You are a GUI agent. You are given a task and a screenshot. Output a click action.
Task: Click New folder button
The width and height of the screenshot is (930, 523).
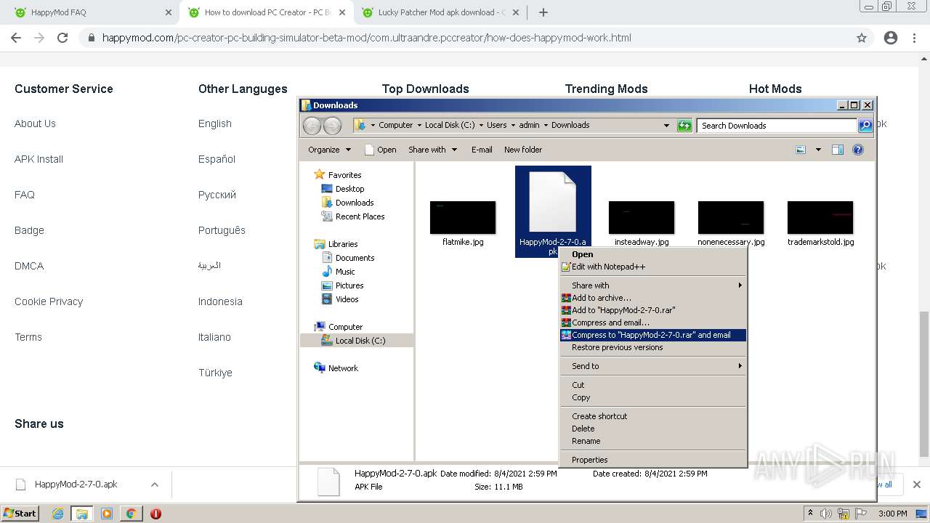pyautogui.click(x=523, y=150)
